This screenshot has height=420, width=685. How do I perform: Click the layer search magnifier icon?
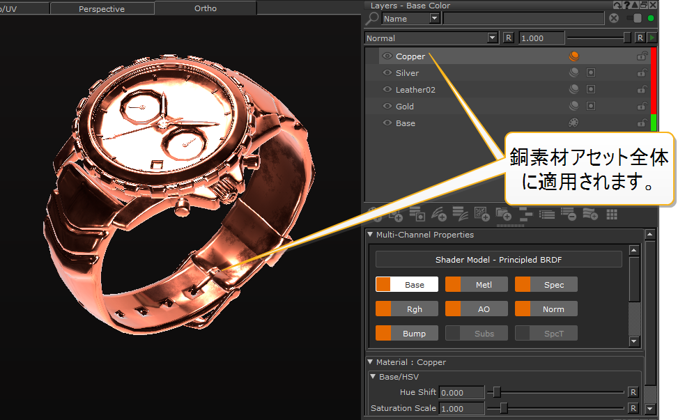(x=372, y=19)
